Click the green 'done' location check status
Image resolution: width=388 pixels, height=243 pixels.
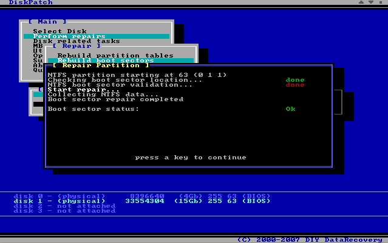[295, 80]
